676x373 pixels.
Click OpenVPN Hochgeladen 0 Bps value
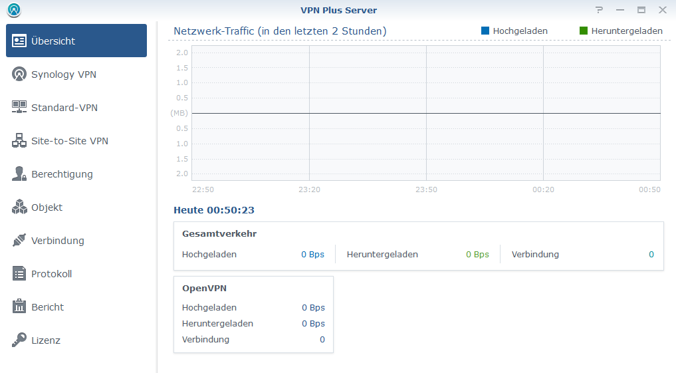(x=314, y=307)
